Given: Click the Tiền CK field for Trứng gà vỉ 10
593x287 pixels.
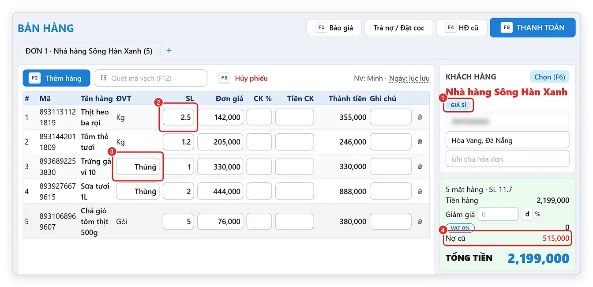Looking at the screenshot, I should (294, 167).
